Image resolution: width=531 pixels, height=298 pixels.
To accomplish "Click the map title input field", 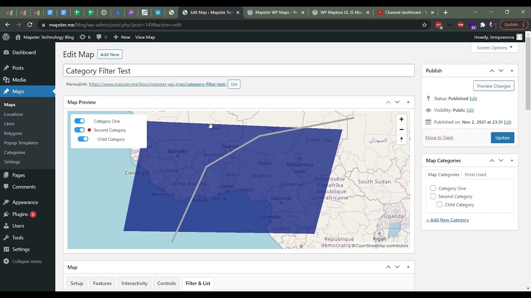I will click(239, 71).
